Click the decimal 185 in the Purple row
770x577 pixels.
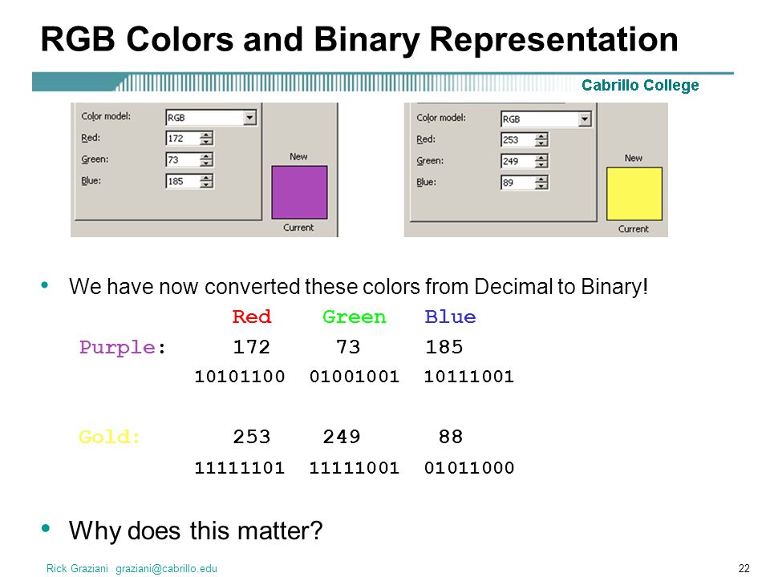tap(444, 347)
